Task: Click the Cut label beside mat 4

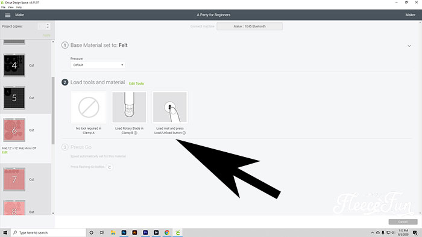Action: (31, 65)
